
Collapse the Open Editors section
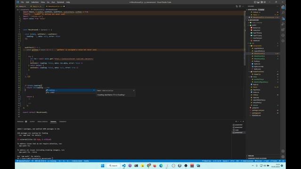coord(252,9)
